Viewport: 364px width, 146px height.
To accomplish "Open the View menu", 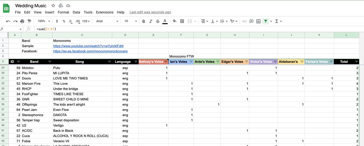I will pyautogui.click(x=38, y=12).
